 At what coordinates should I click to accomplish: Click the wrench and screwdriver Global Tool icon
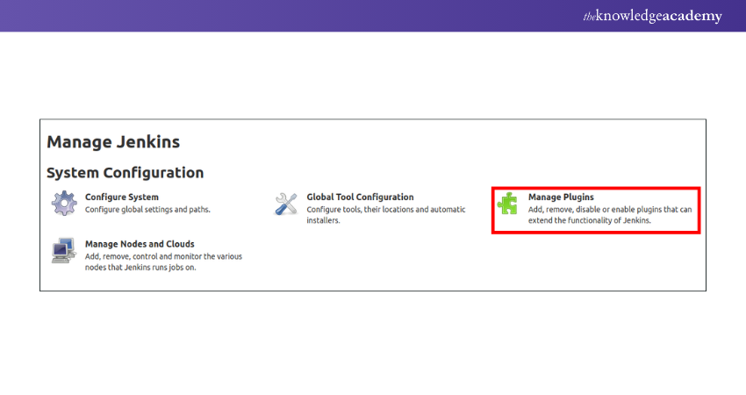coord(286,204)
